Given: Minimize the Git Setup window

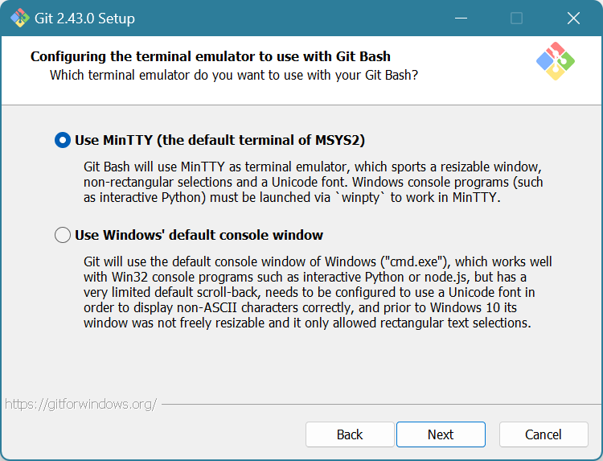Looking at the screenshot, I should pos(461,18).
